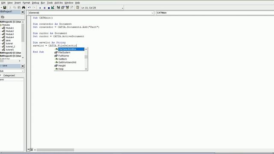The image size is (274, 154).
Task: Choose Help from autocomplete list
Action: [61, 69]
